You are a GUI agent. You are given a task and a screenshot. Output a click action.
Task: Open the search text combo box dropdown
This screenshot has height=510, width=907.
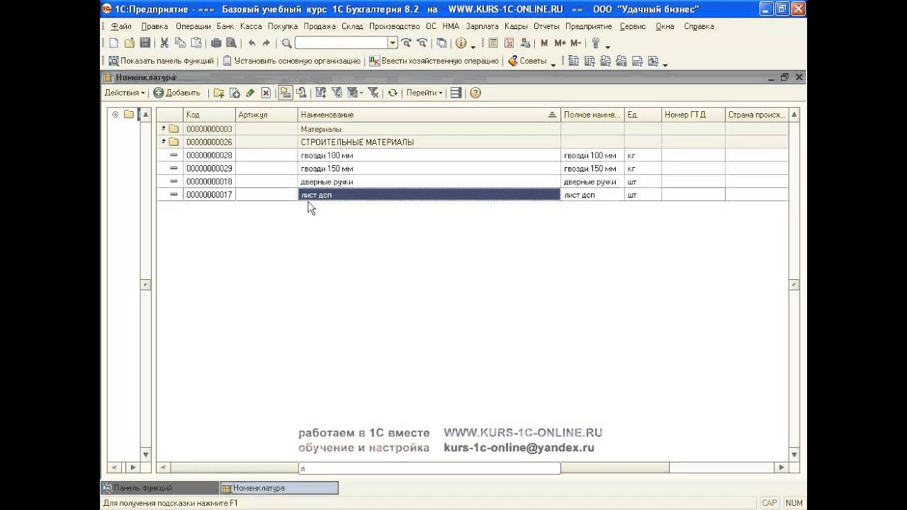tap(393, 43)
